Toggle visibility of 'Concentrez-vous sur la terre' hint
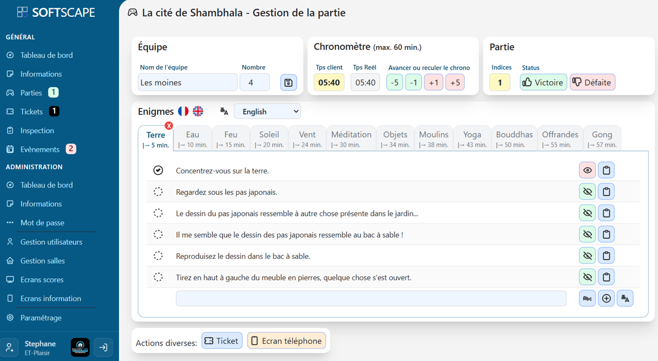Image resolution: width=658 pixels, height=361 pixels. click(587, 170)
